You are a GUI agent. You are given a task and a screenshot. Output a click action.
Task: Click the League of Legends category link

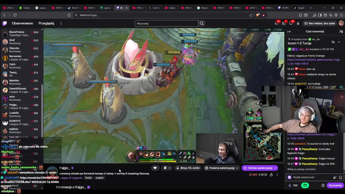point(71,178)
